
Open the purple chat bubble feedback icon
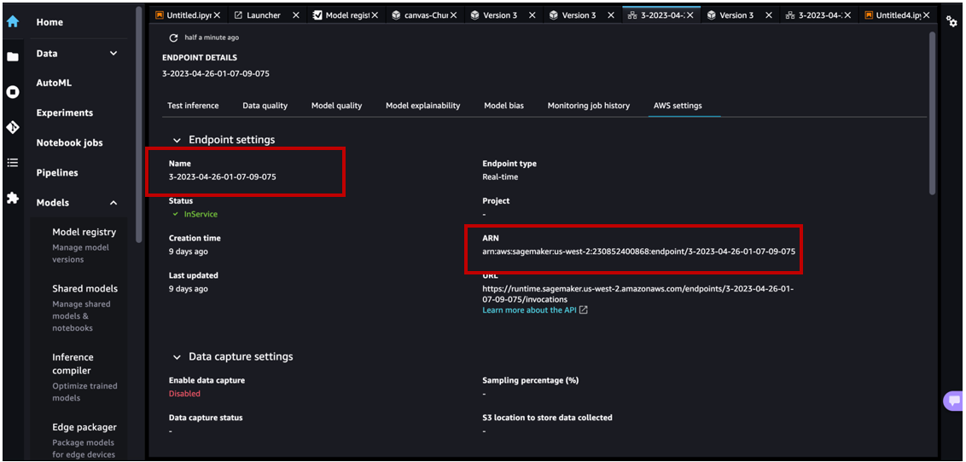point(954,401)
